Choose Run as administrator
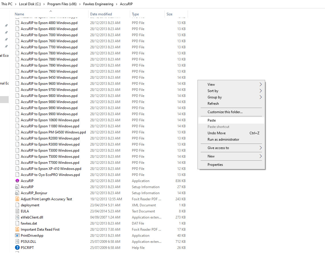Image resolution: width=325 pixels, height=257 pixels. 231,139
